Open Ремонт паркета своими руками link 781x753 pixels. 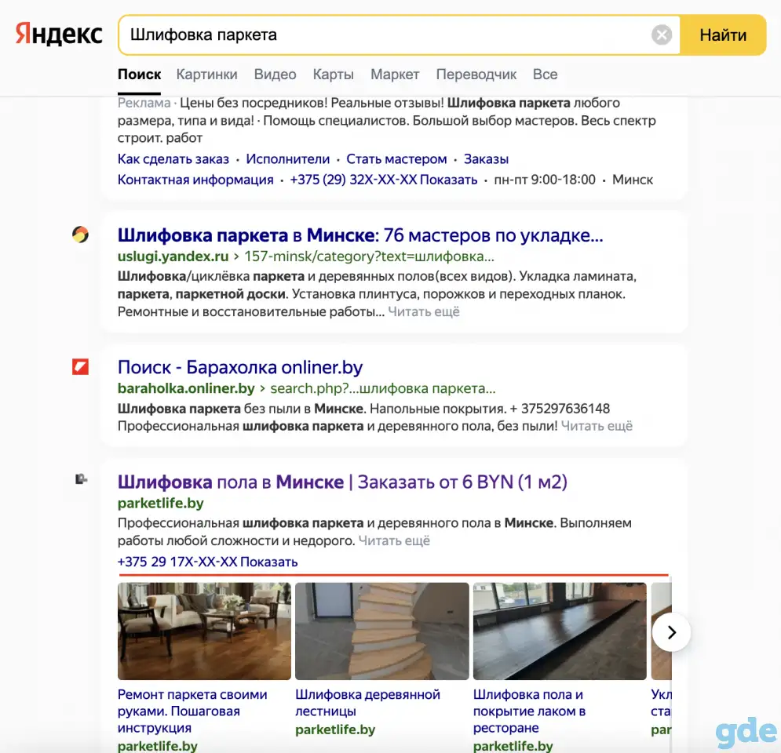pyautogui.click(x=192, y=711)
